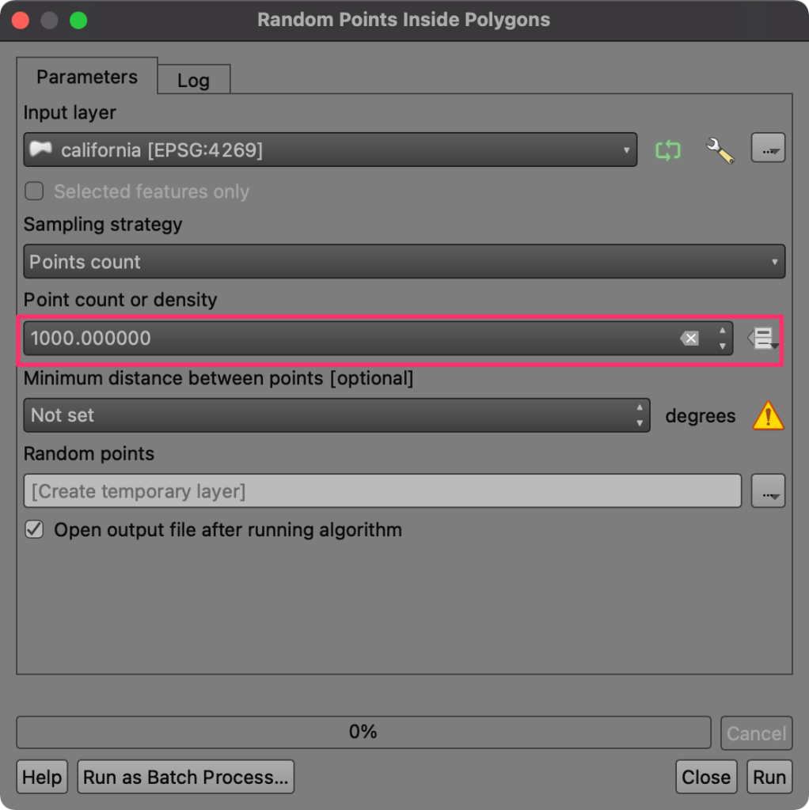The width and height of the screenshot is (809, 810).
Task: Select the Parameters tab
Action: (x=86, y=77)
